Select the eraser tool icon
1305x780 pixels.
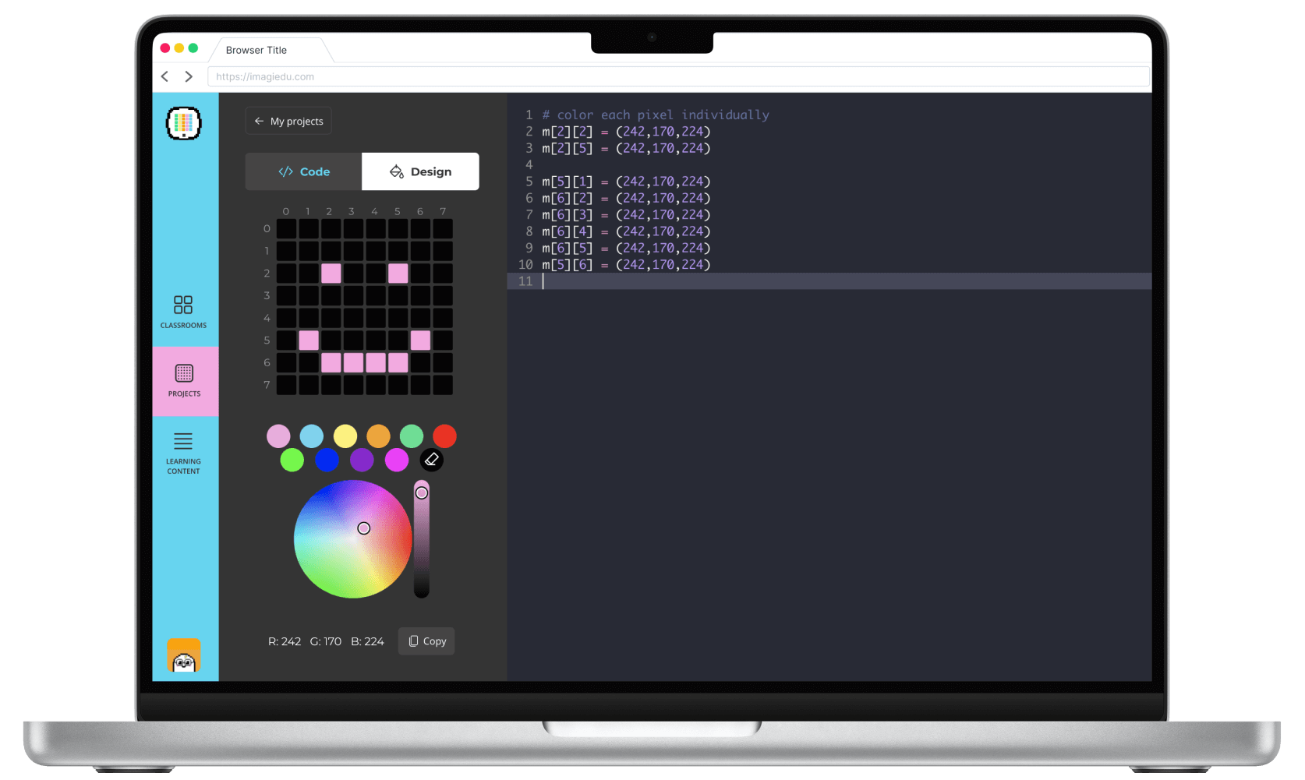[x=432, y=460]
